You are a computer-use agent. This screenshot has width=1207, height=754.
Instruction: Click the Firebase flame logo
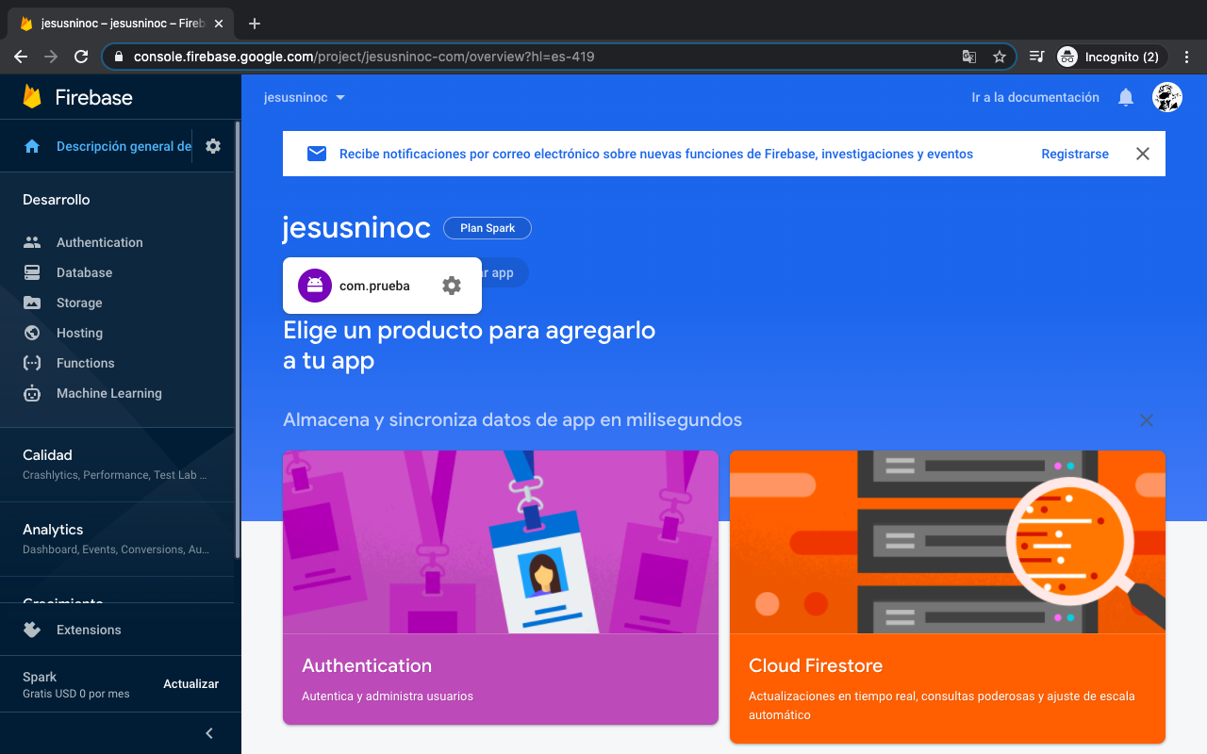[x=32, y=97]
